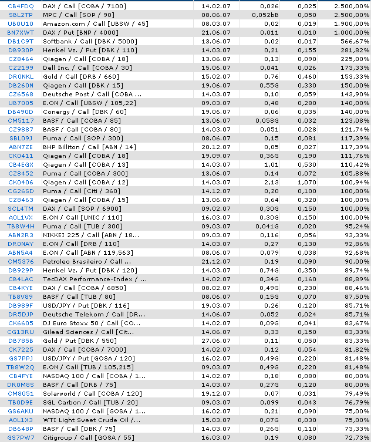Click the DB490D Conergy link
The image size is (371, 445).
pos(21,112)
